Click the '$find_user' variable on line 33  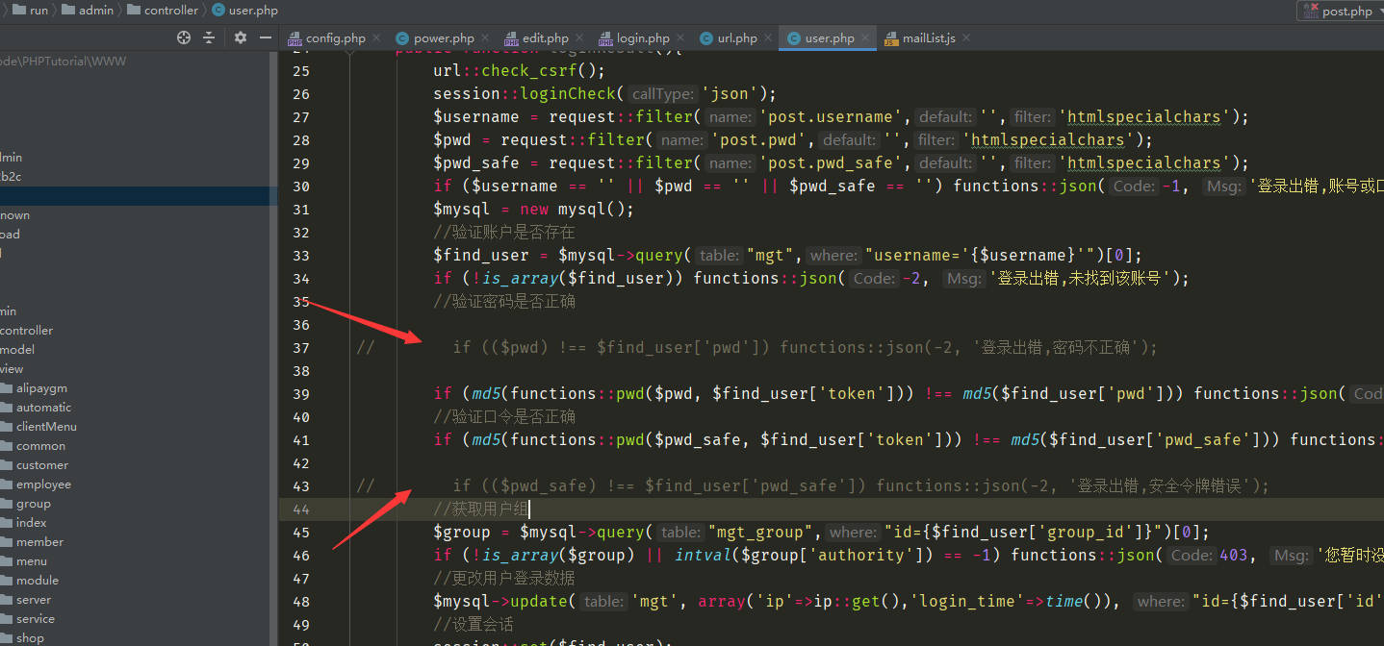[x=481, y=256]
